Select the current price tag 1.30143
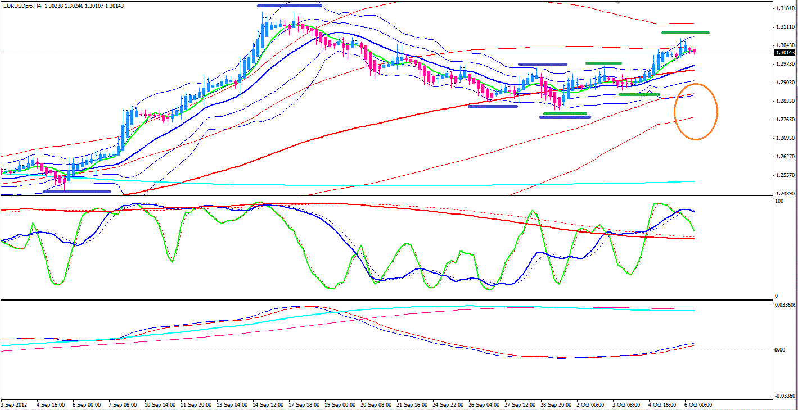This screenshot has height=410, width=798. pos(785,53)
